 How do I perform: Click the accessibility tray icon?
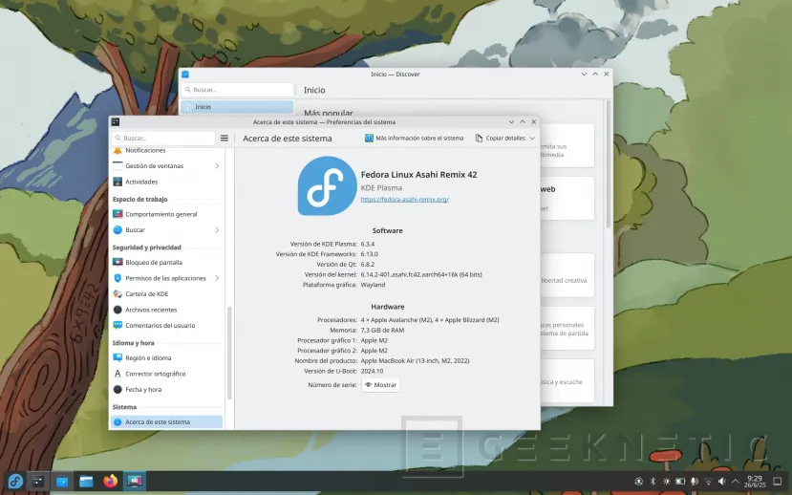(639, 482)
